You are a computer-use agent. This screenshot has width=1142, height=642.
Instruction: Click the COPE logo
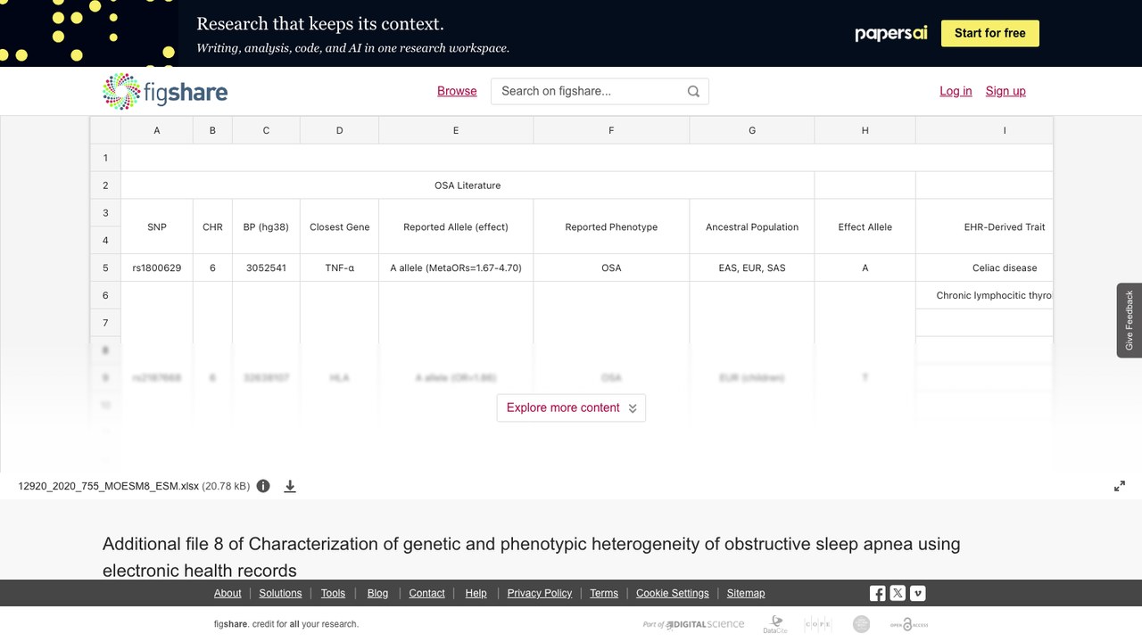click(x=818, y=624)
